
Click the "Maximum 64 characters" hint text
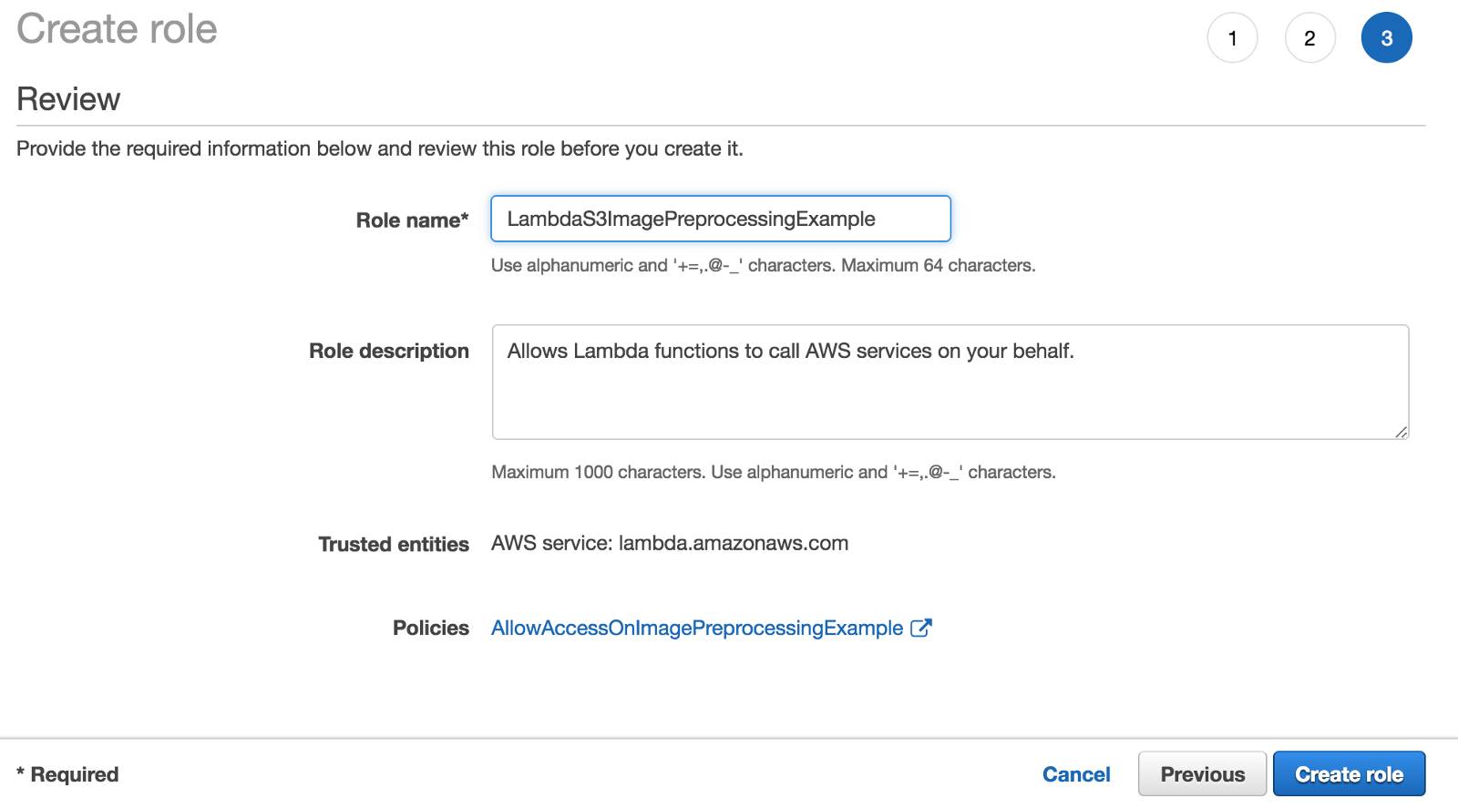(938, 265)
